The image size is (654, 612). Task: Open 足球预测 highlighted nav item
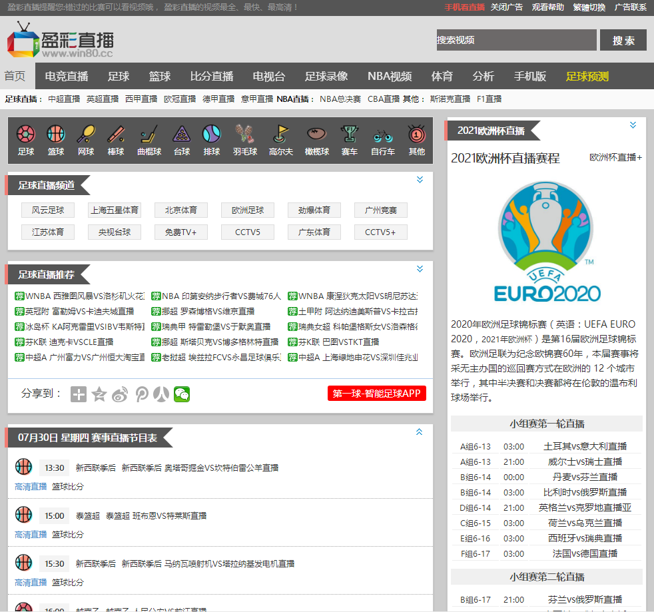(587, 77)
